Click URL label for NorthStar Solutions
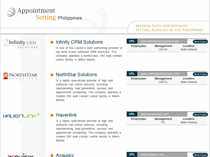 132,74
